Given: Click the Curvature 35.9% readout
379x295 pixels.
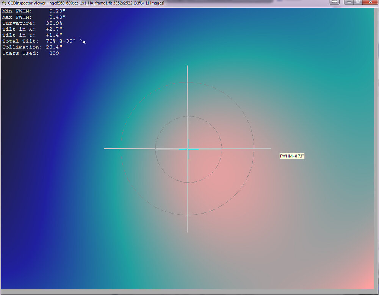Looking at the screenshot, I should tap(32, 23).
